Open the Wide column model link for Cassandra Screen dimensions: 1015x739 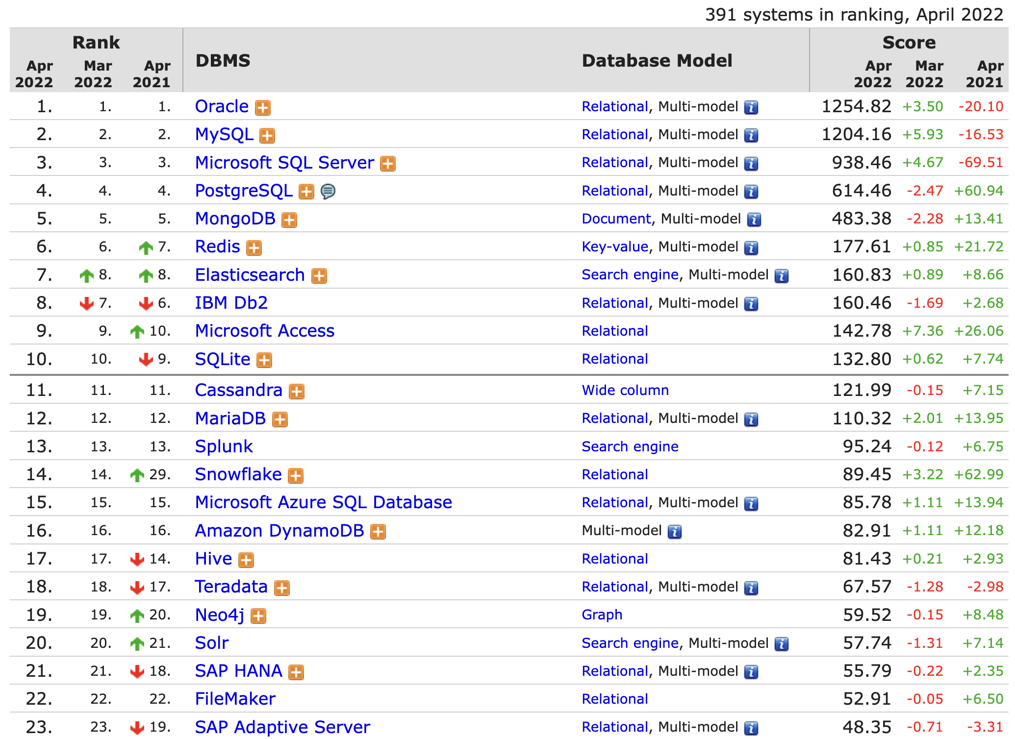click(625, 390)
